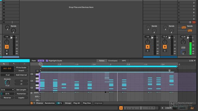Toggle the second Post send button on master
The width and height of the screenshot is (198, 111).
(x=190, y=31)
